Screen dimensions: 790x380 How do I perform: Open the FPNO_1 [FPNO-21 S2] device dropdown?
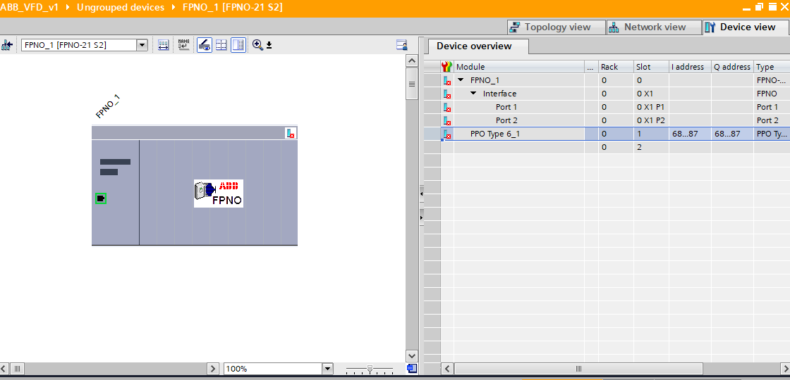coord(142,45)
